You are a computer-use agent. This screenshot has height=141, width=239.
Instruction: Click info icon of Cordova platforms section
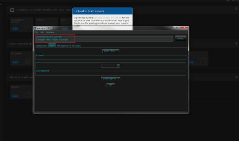237,8
